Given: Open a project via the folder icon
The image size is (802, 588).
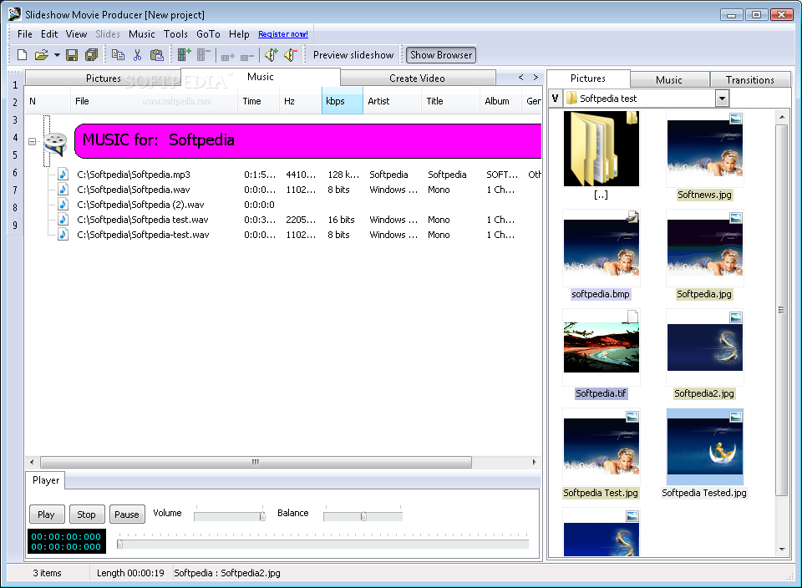Looking at the screenshot, I should click(x=41, y=55).
